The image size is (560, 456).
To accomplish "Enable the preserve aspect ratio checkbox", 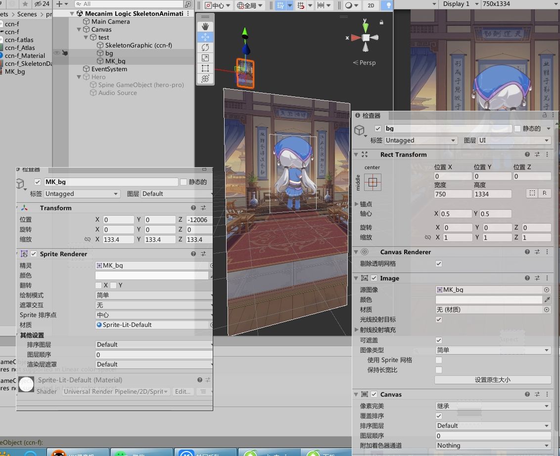I will (x=439, y=370).
